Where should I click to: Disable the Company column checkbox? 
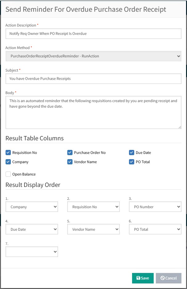8,162
